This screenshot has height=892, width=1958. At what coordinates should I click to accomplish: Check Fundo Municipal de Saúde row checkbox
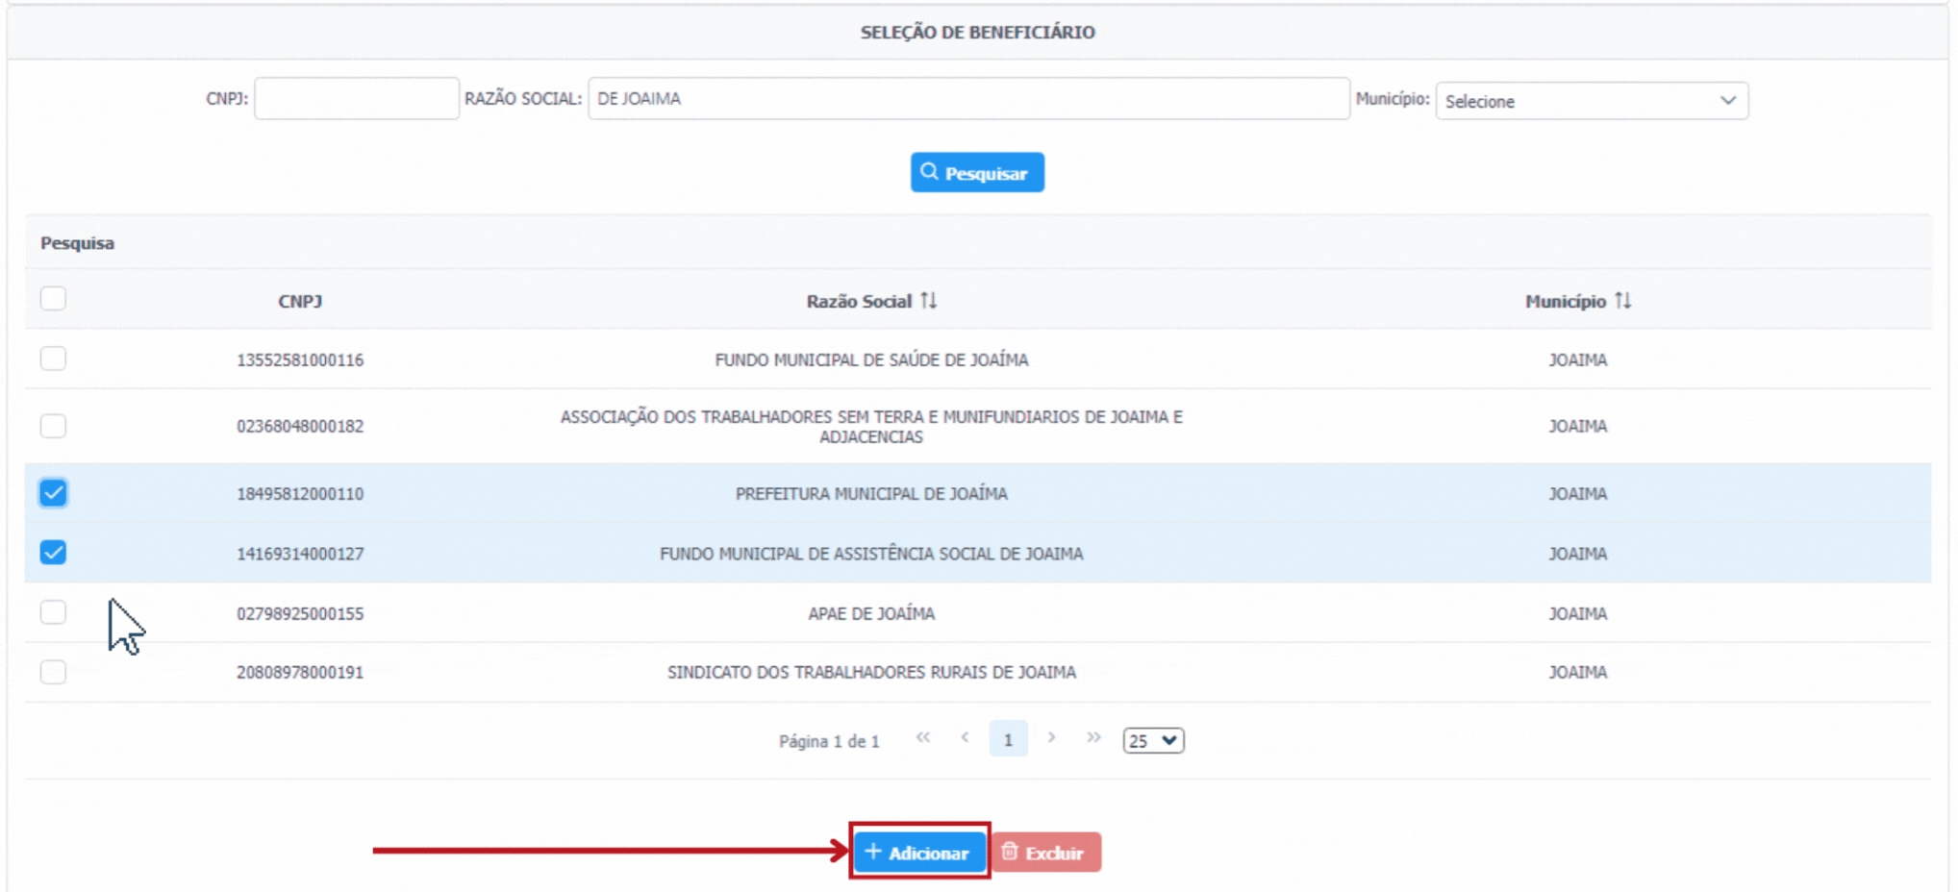click(x=54, y=359)
